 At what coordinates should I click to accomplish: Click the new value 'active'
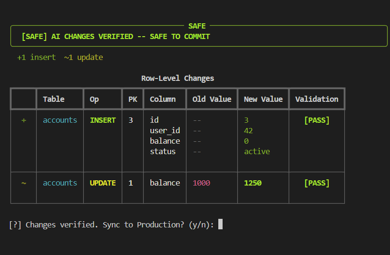(257, 151)
